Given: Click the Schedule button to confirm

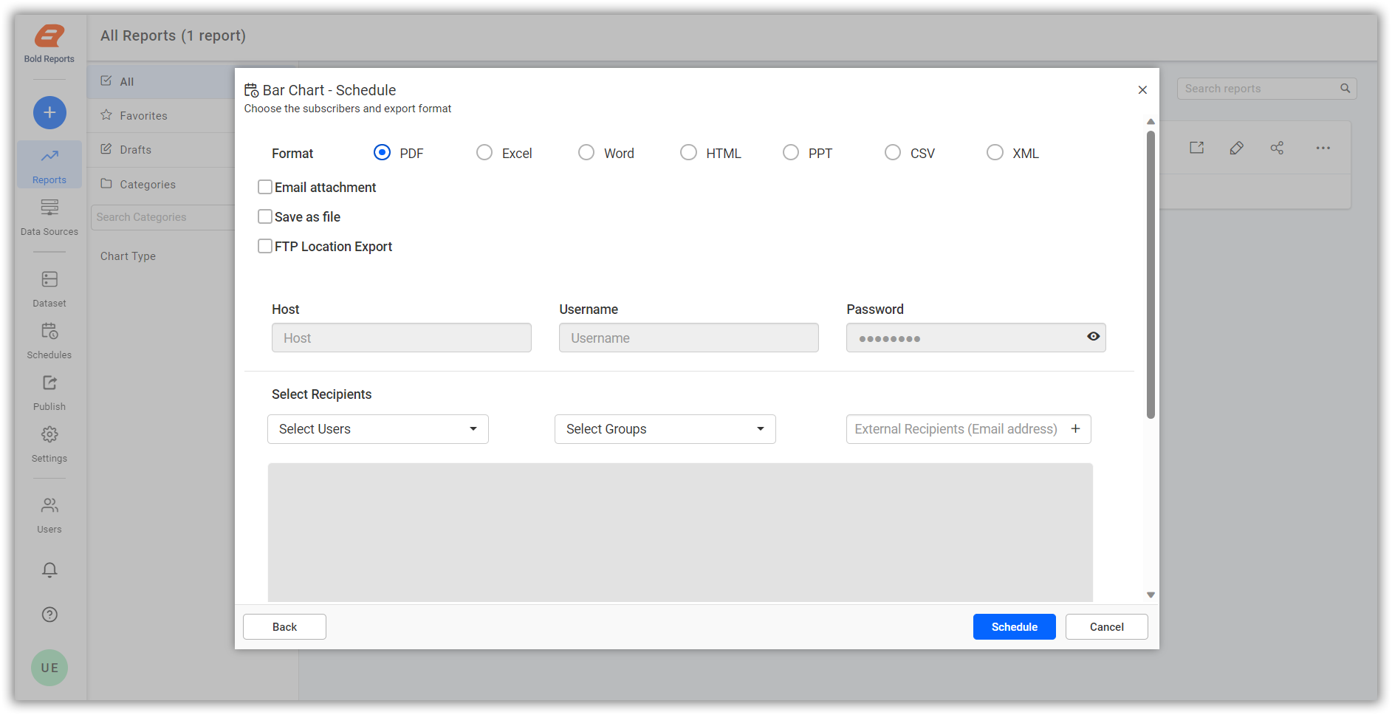Looking at the screenshot, I should tap(1014, 626).
